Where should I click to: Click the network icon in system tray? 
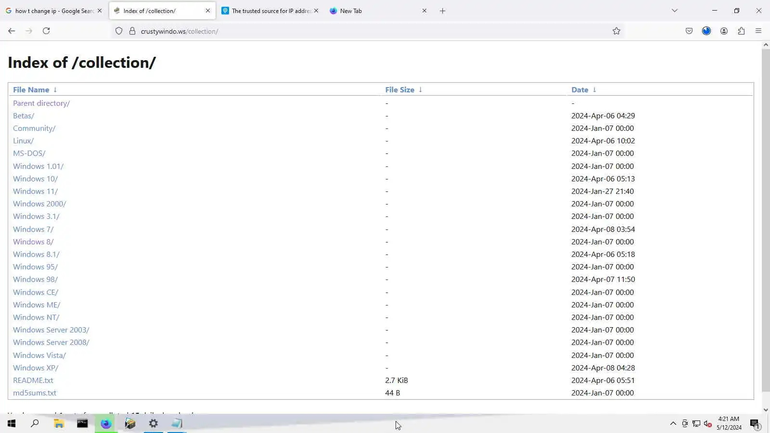pos(696,423)
